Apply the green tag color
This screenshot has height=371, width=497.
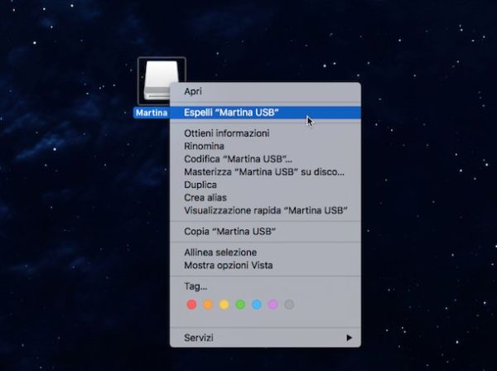pyautogui.click(x=240, y=305)
